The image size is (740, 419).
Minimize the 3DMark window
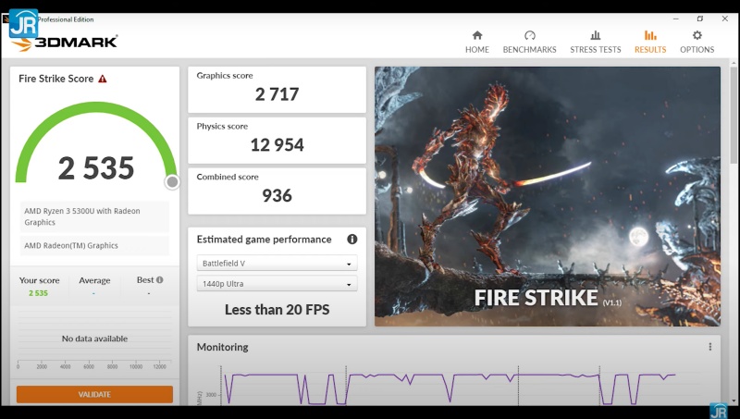[676, 18]
